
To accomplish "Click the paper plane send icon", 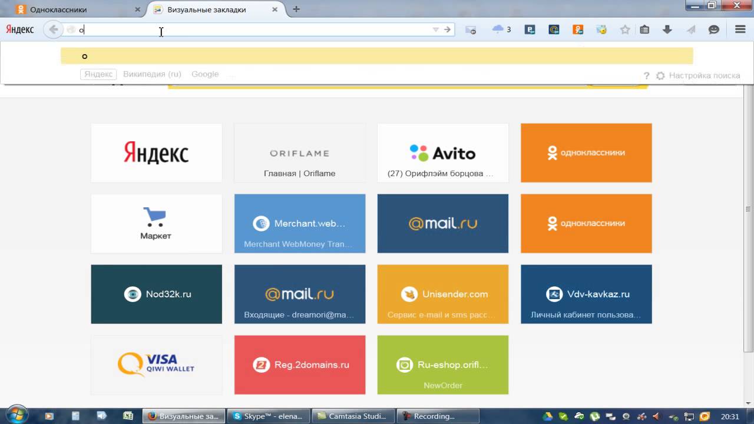I will click(691, 29).
